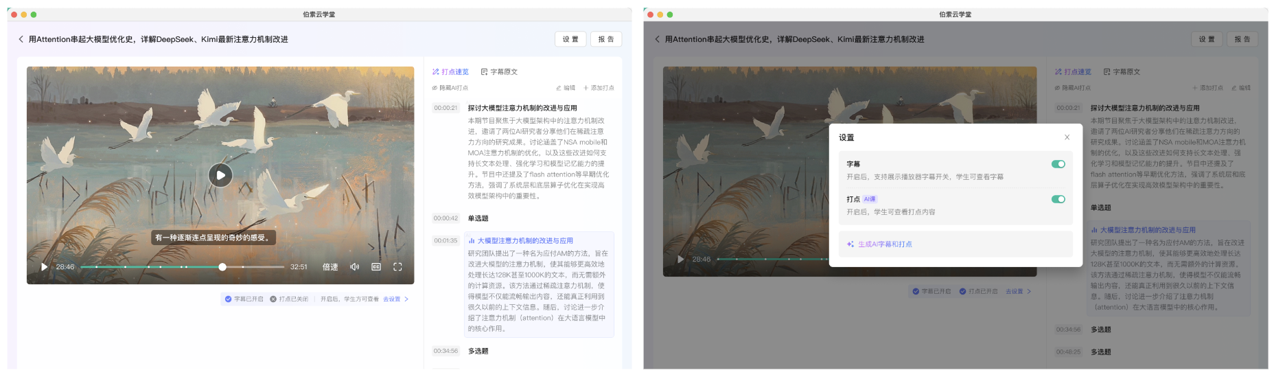Click 编辑 pencil in right window panel
Screen dimensions: 1274x379
click(x=1241, y=88)
